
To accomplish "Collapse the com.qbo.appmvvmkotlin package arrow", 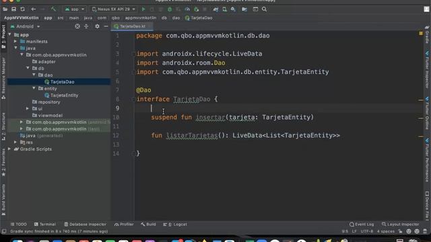I will coord(22,54).
